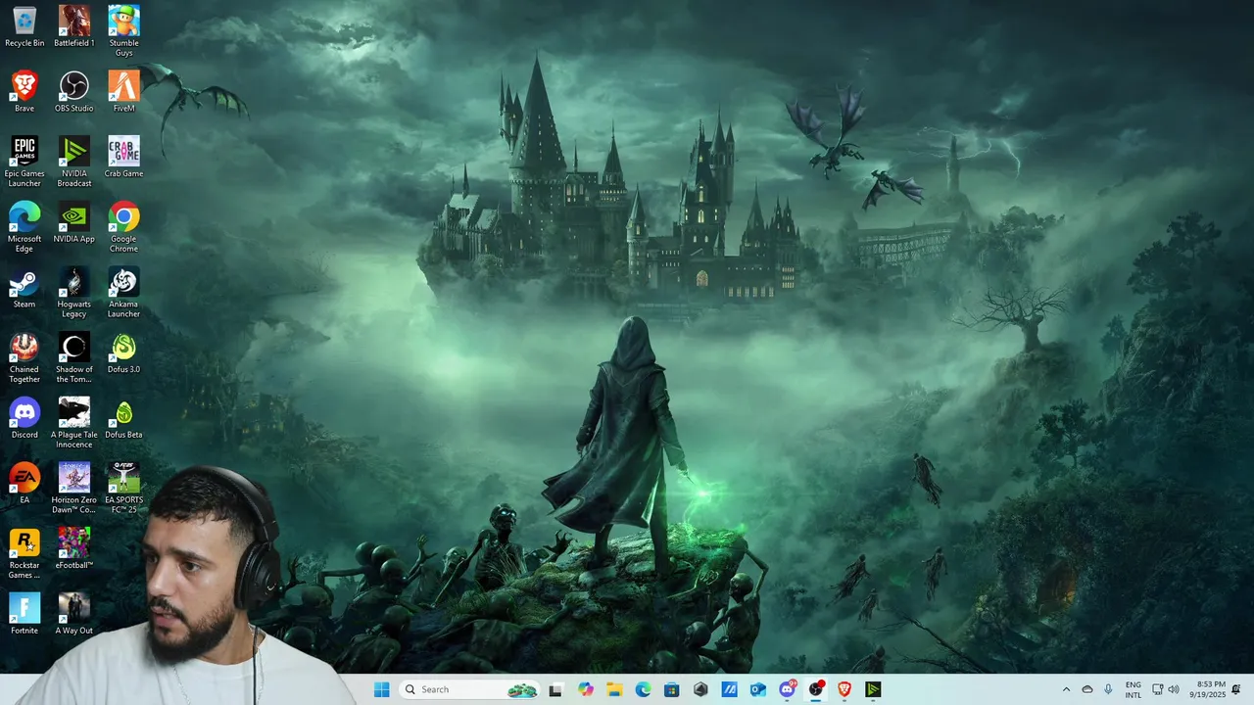Open Outlook from the taskbar

(757, 689)
